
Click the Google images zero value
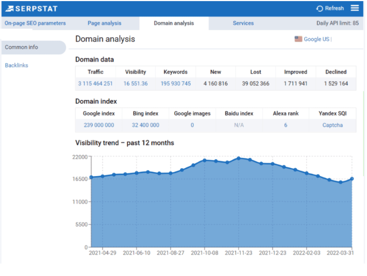coord(192,125)
